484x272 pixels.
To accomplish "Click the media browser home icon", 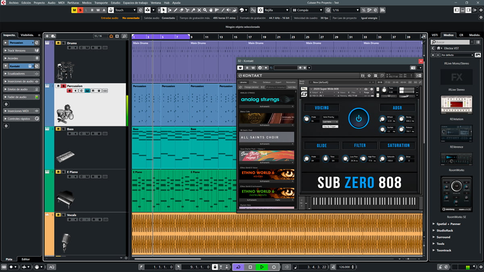I will click(438, 48).
